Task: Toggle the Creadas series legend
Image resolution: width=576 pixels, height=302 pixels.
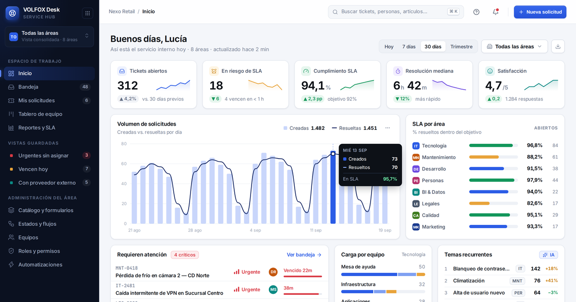Action: point(304,128)
